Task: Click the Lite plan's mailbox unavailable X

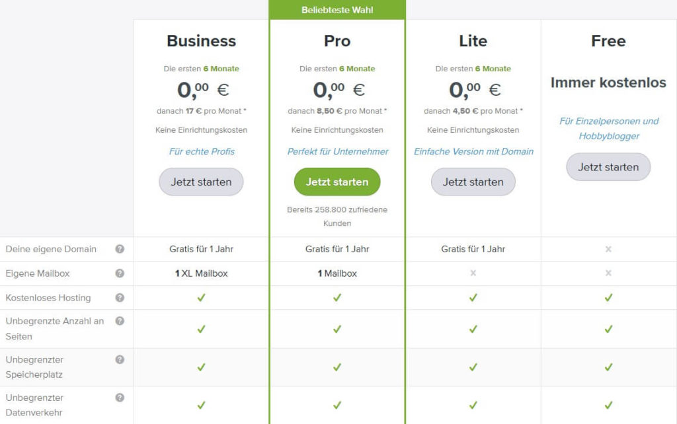Action: (473, 273)
